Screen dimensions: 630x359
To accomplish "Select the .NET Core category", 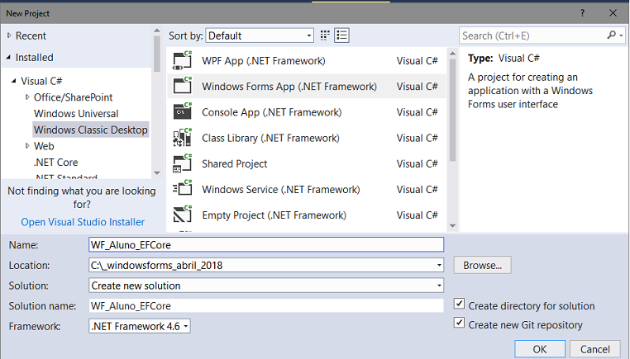I will 56,163.
